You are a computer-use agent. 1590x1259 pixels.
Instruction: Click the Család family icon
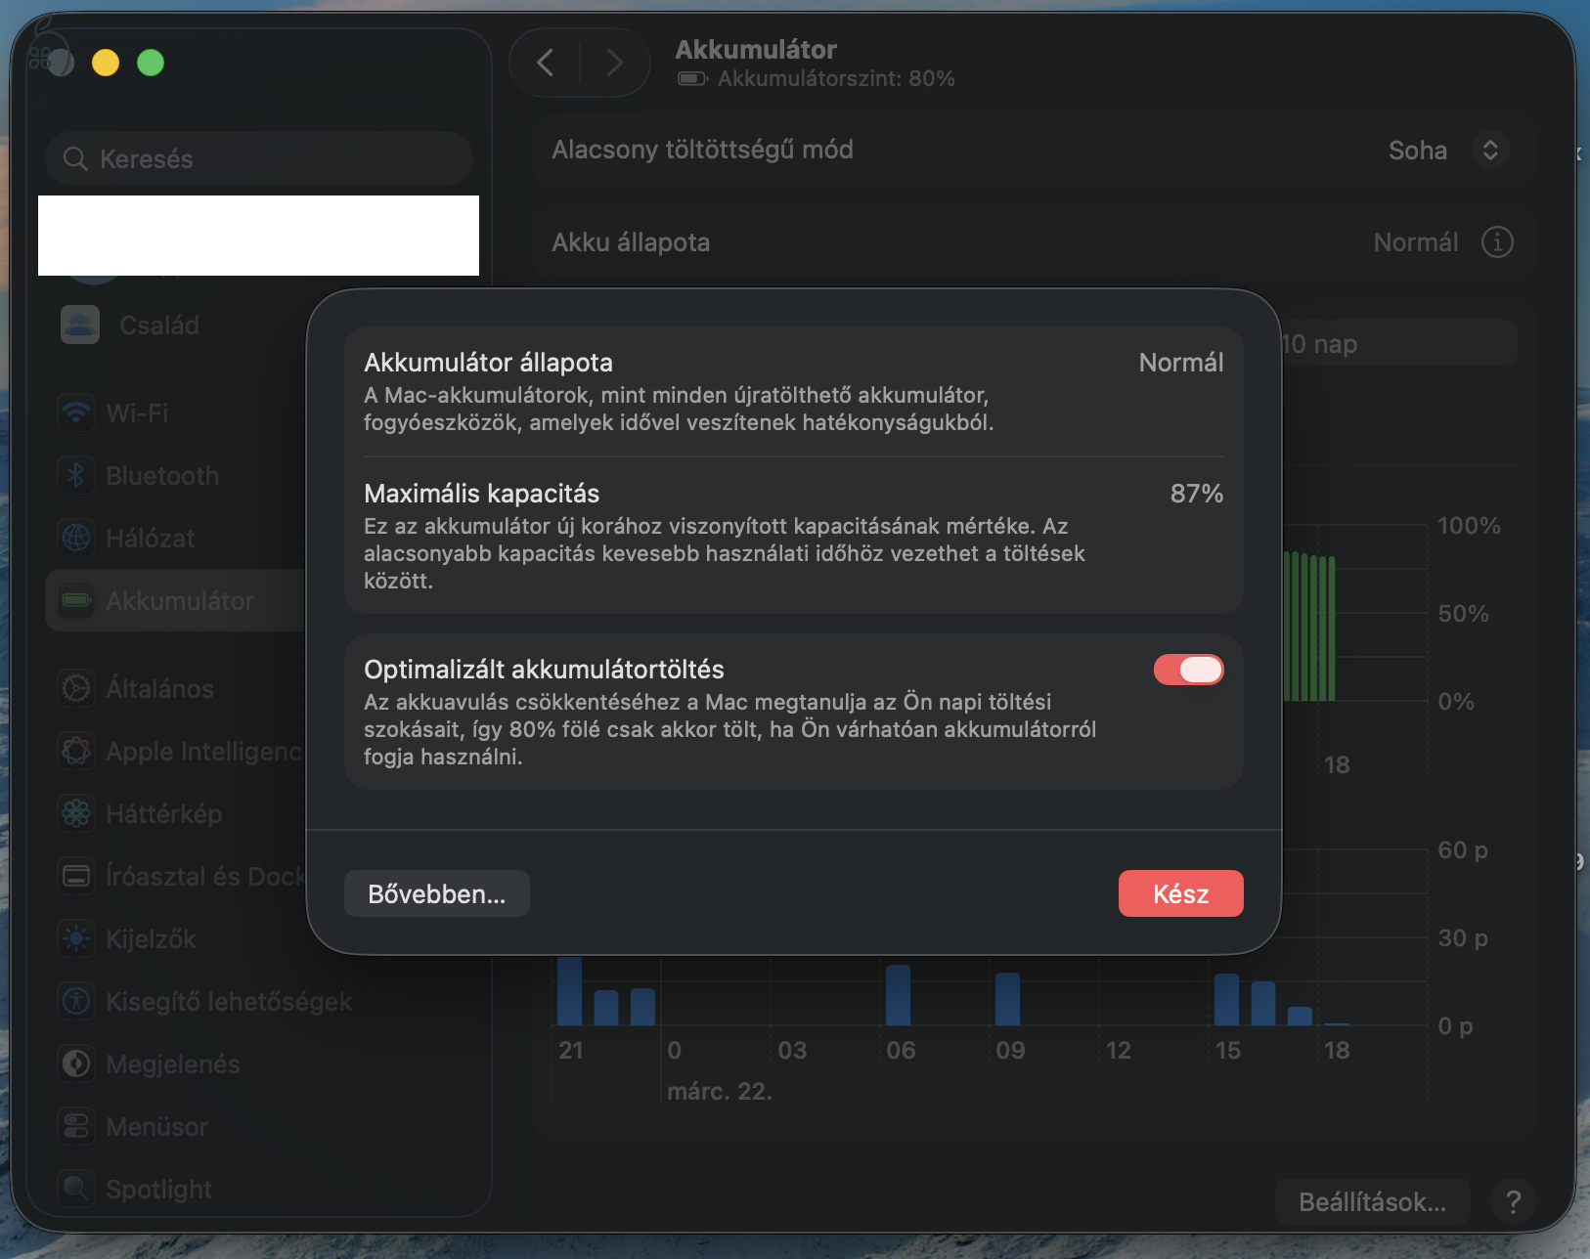[80, 325]
